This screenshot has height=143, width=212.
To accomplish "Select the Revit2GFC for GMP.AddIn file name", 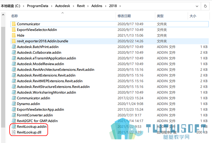I will 37,121.
